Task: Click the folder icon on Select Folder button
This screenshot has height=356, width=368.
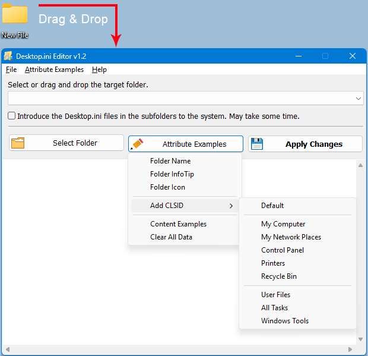Action: point(18,143)
